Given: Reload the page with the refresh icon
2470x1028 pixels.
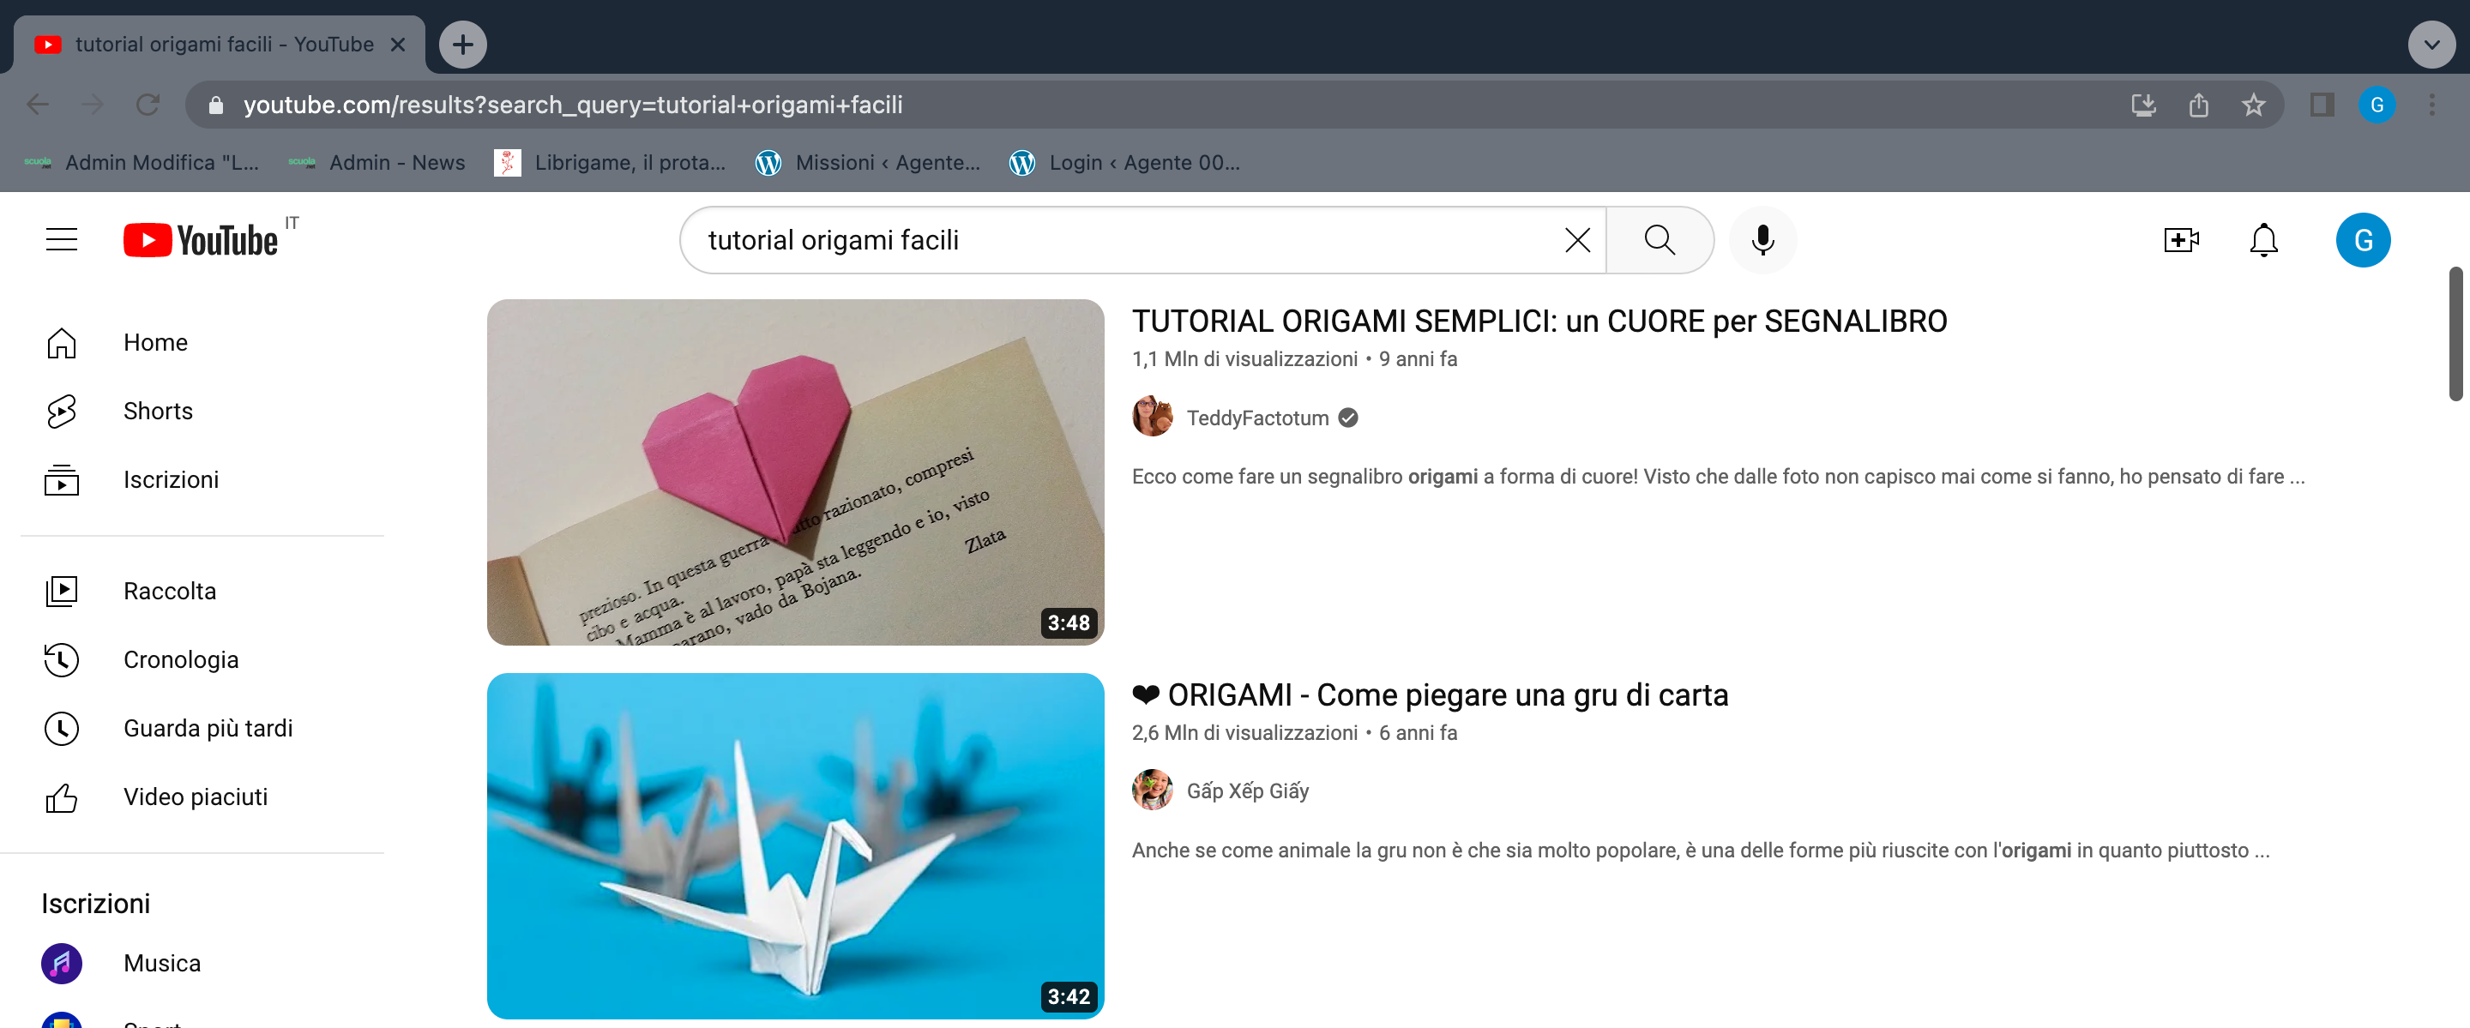Looking at the screenshot, I should 148,105.
